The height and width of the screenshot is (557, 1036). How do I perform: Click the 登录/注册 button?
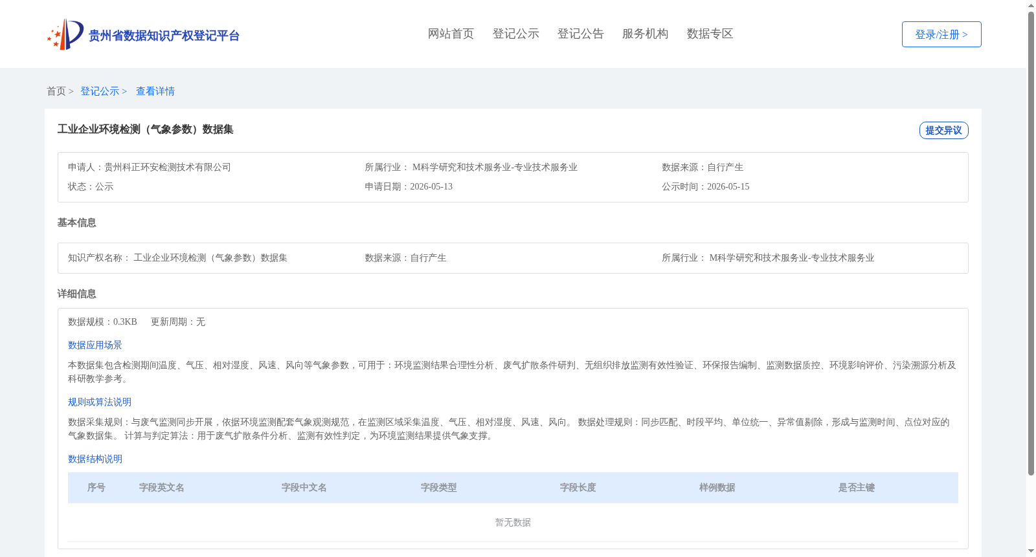(941, 34)
